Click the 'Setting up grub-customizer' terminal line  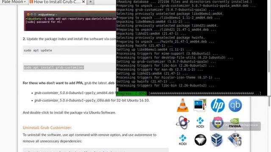[x=166, y=62]
